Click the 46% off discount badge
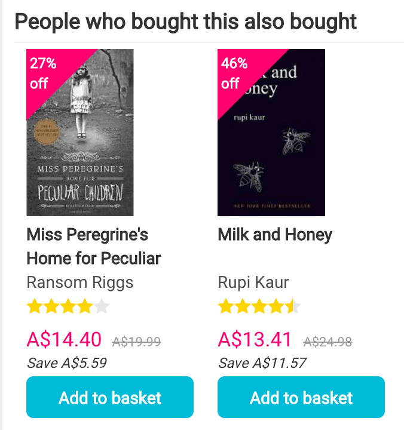404x430 pixels. pos(233,73)
